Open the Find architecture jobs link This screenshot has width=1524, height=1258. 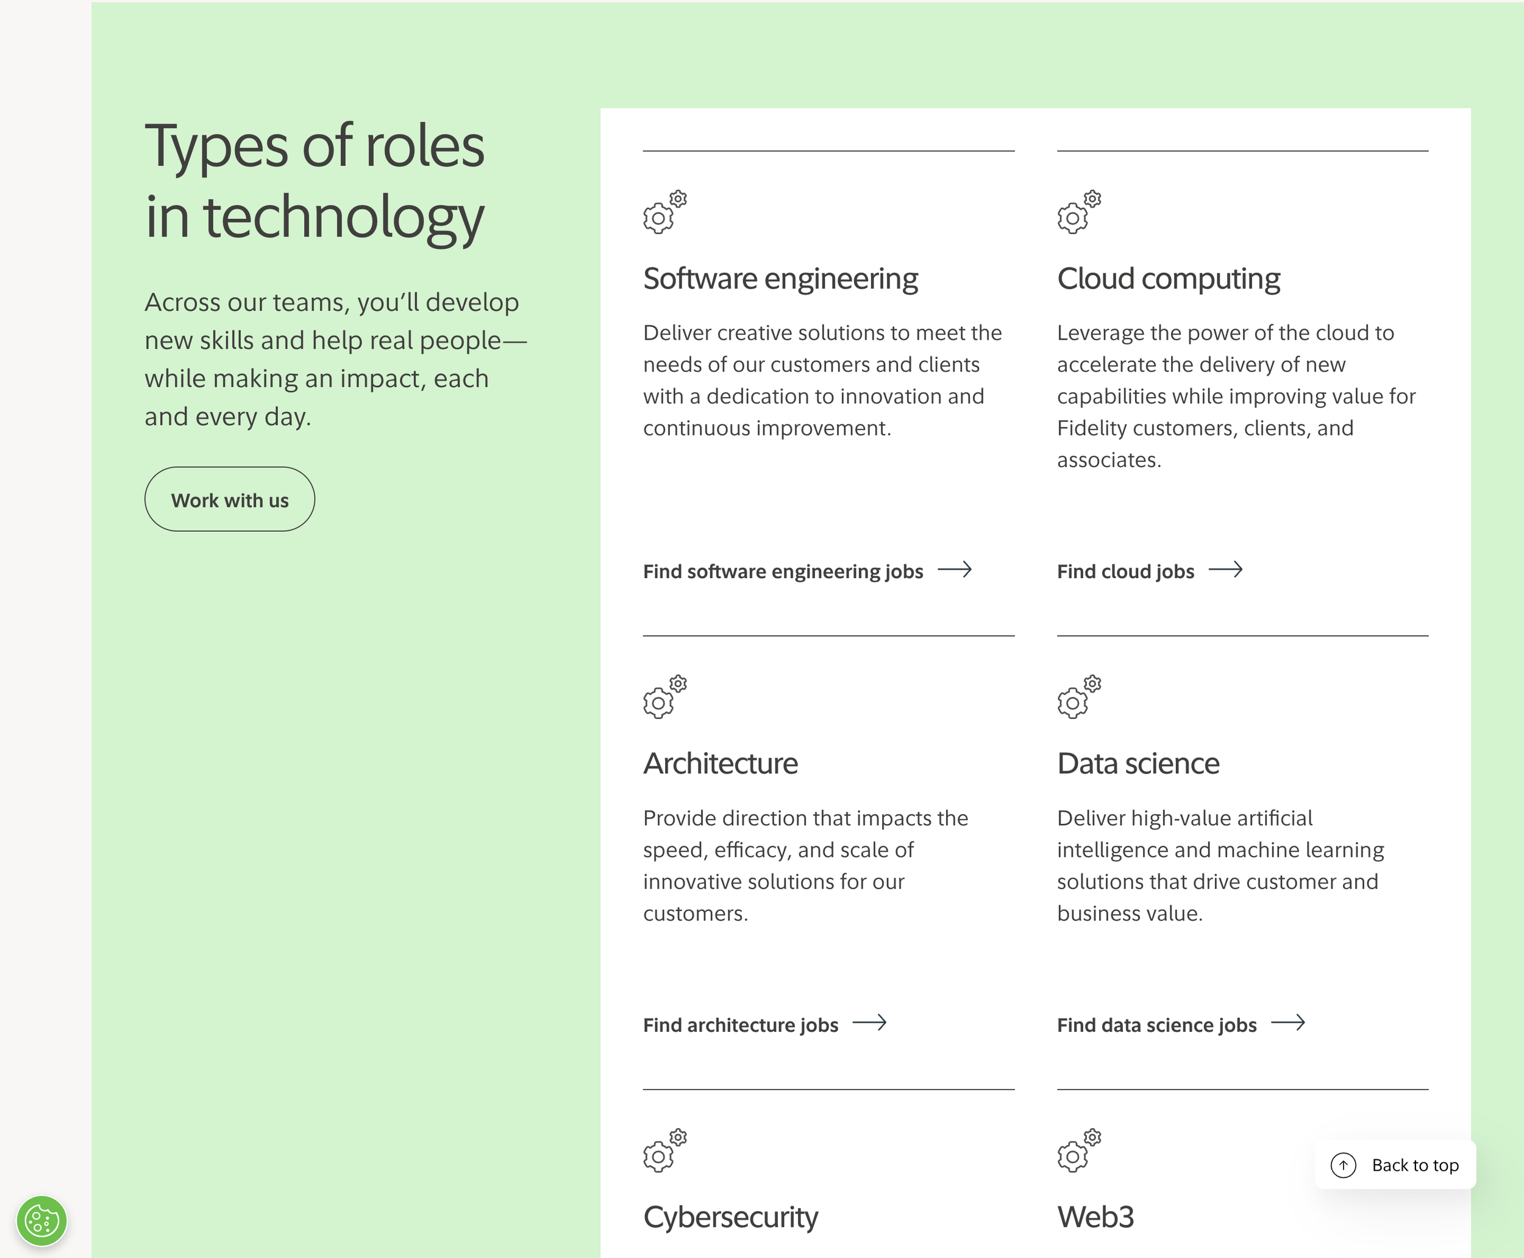pyautogui.click(x=740, y=1026)
